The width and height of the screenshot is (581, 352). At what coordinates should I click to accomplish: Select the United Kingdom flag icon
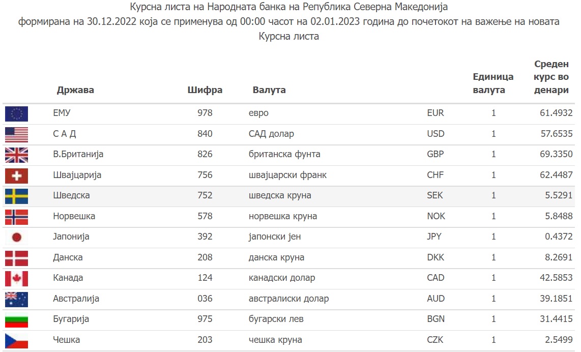pyautogui.click(x=16, y=155)
